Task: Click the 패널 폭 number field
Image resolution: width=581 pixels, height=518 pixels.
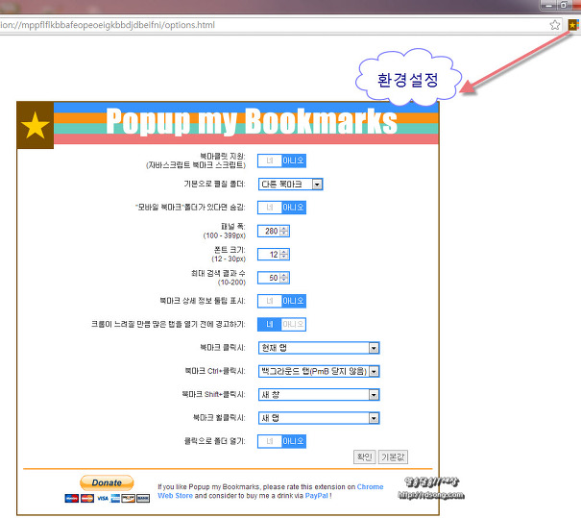Action: [270, 231]
